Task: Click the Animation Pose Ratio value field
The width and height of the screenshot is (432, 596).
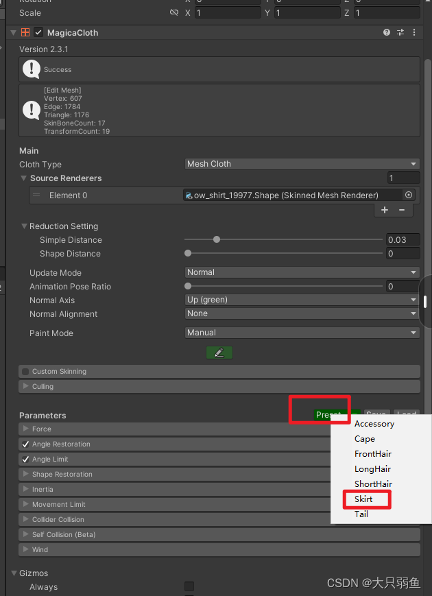Action: tap(403, 286)
